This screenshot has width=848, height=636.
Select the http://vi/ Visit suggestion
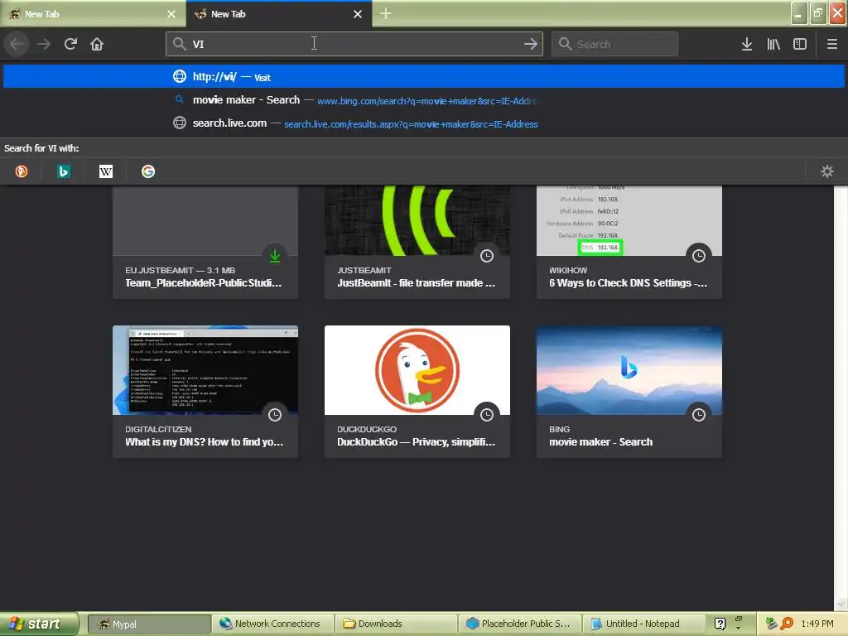pyautogui.click(x=423, y=77)
